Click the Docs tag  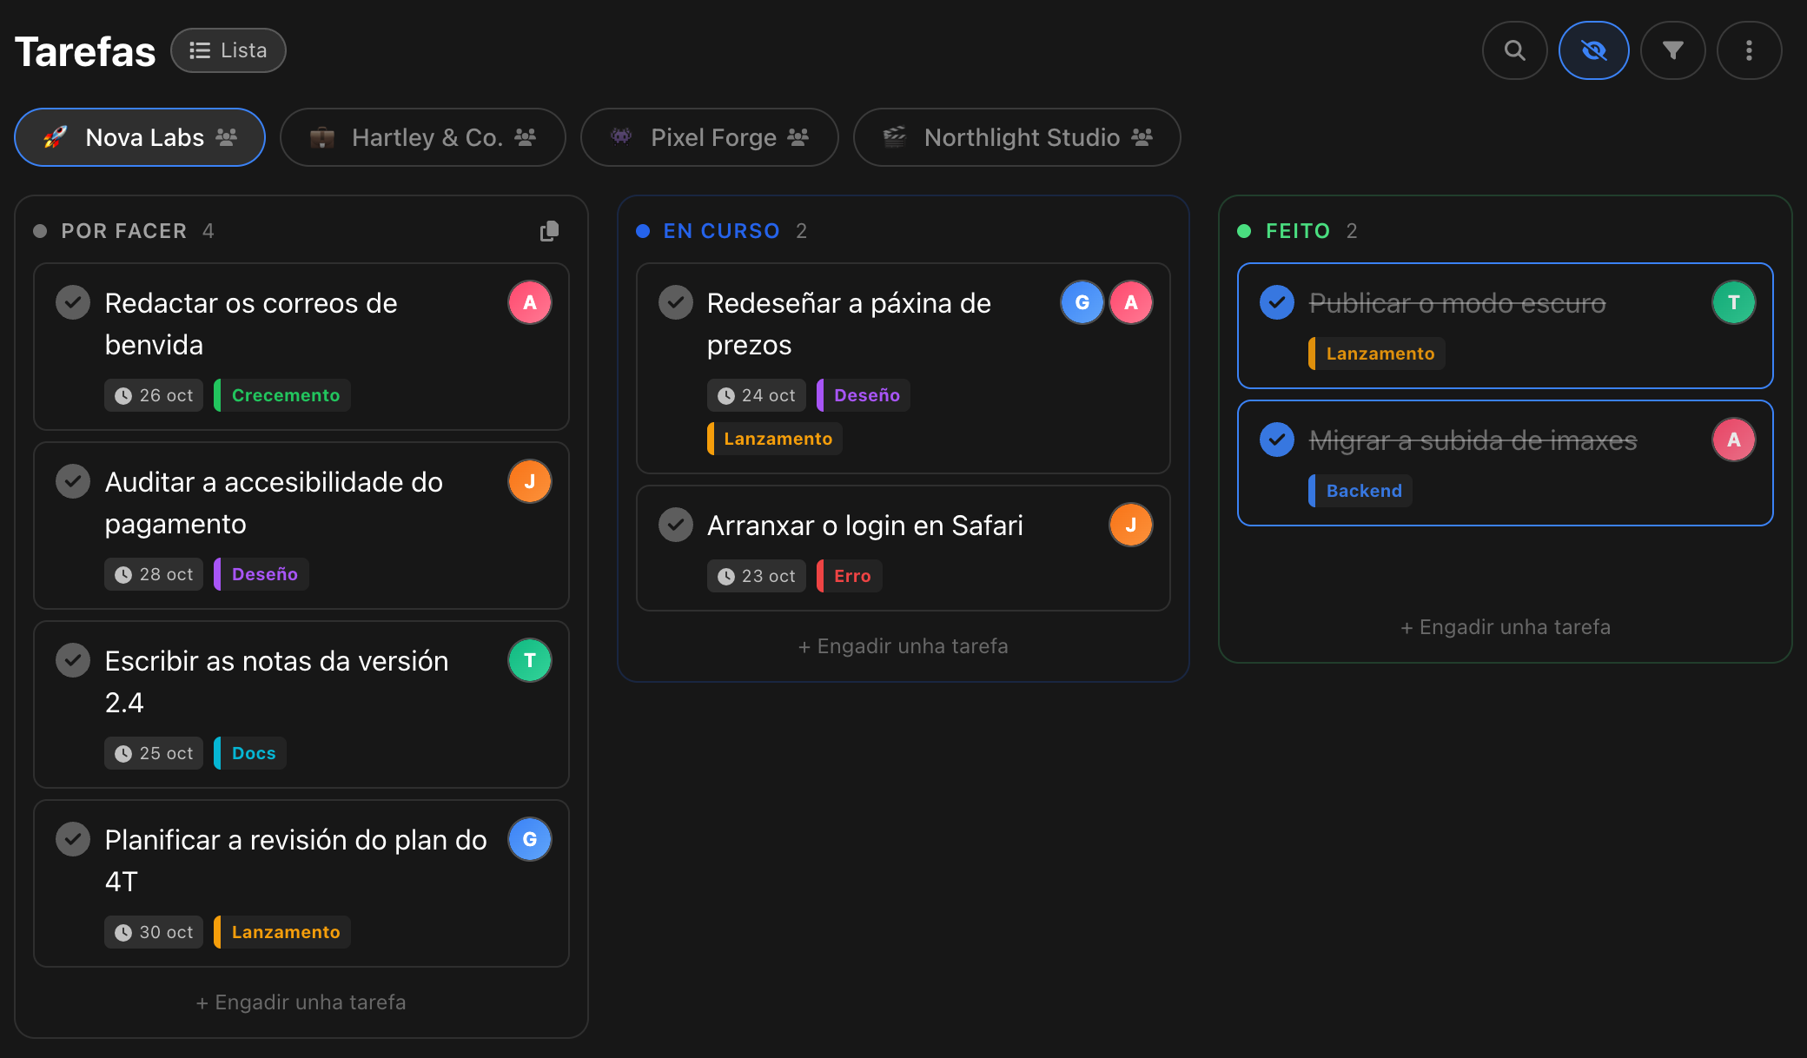(x=250, y=753)
